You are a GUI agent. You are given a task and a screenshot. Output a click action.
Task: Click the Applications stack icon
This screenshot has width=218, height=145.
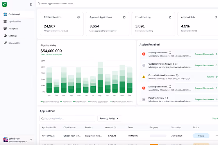tap(5, 22)
